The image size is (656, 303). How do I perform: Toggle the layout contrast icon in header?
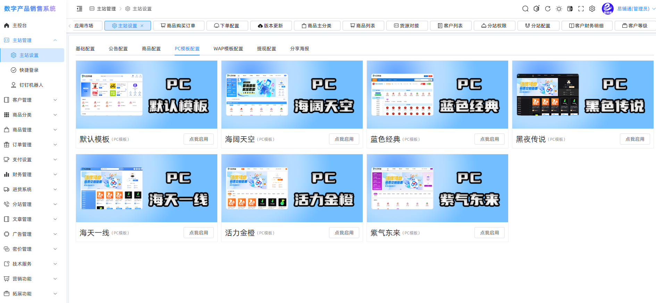pyautogui.click(x=570, y=9)
